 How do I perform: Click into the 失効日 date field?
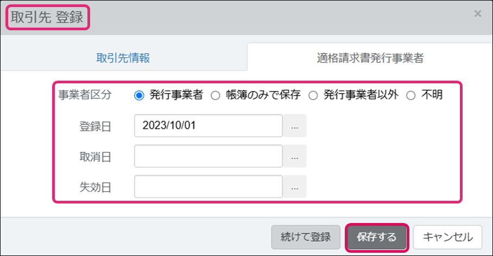(208, 187)
